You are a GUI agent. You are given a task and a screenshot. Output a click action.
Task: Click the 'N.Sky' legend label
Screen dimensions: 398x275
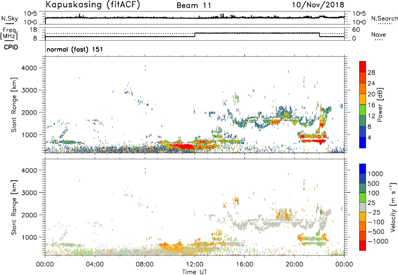click(x=9, y=18)
